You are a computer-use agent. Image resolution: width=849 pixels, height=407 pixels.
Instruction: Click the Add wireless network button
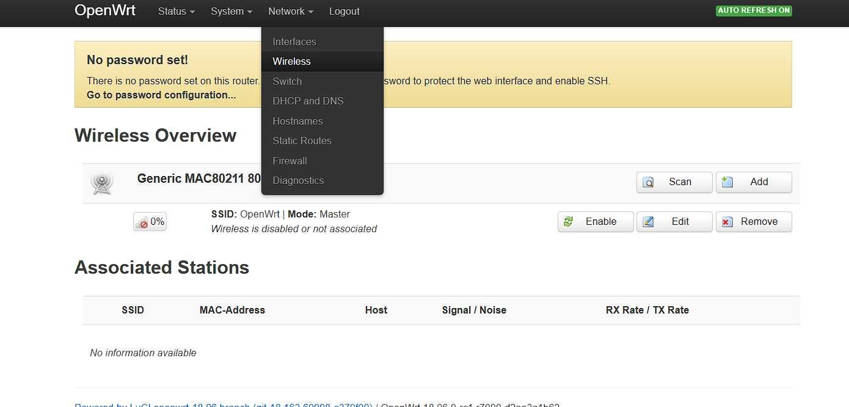[754, 182]
